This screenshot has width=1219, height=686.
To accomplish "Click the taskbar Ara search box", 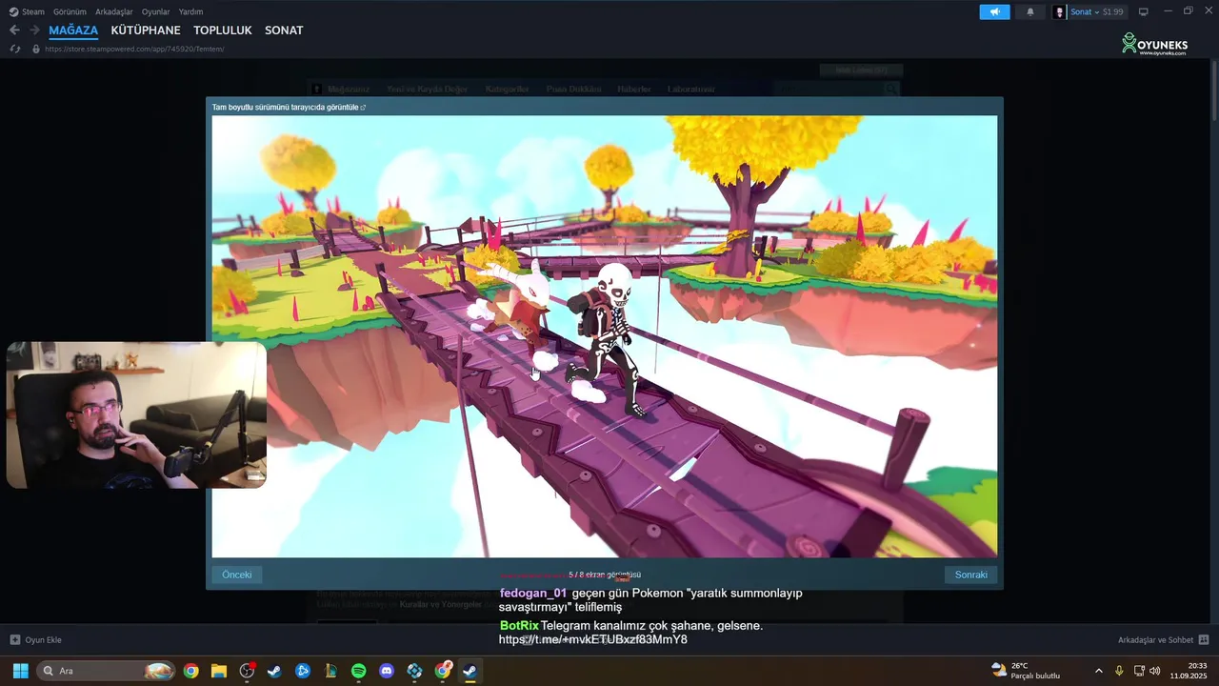I will pos(107,671).
